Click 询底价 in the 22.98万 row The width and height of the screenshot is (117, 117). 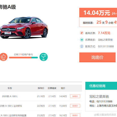point(75,106)
